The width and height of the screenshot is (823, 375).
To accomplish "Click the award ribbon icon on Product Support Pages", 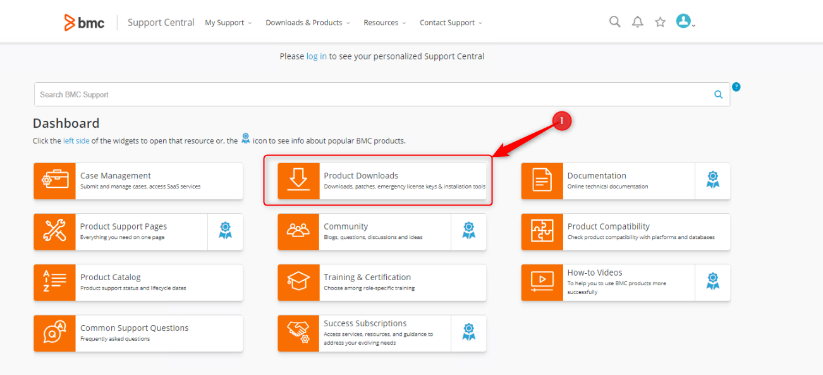I will pos(225,231).
